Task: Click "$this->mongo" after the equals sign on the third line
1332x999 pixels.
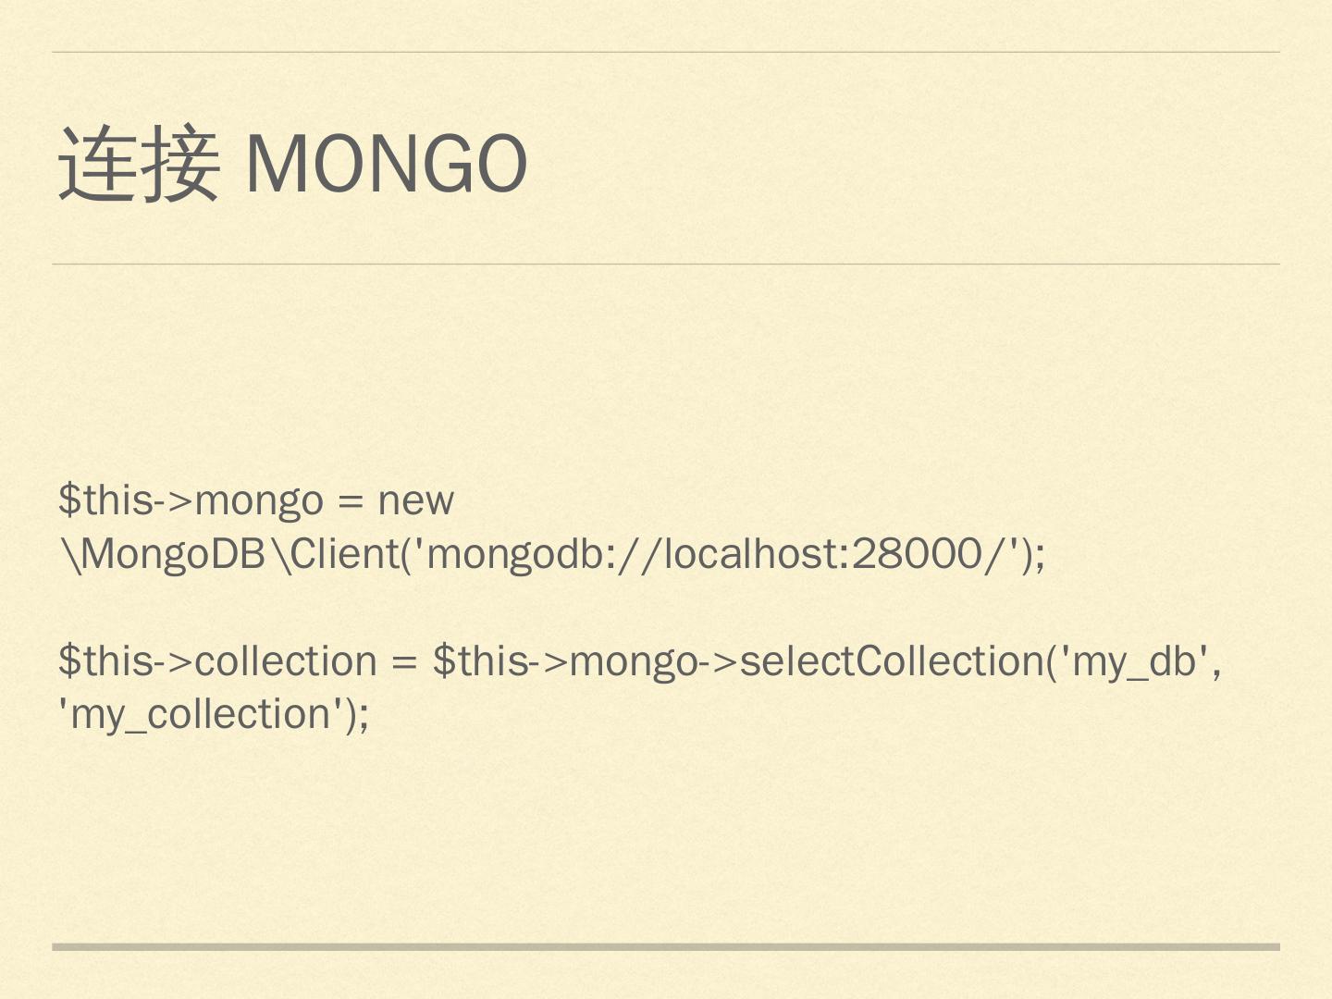Action: pyautogui.click(x=564, y=661)
